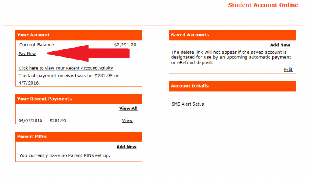Click the Your Account panel header
This screenshot has width=313, height=180.
(79, 35)
